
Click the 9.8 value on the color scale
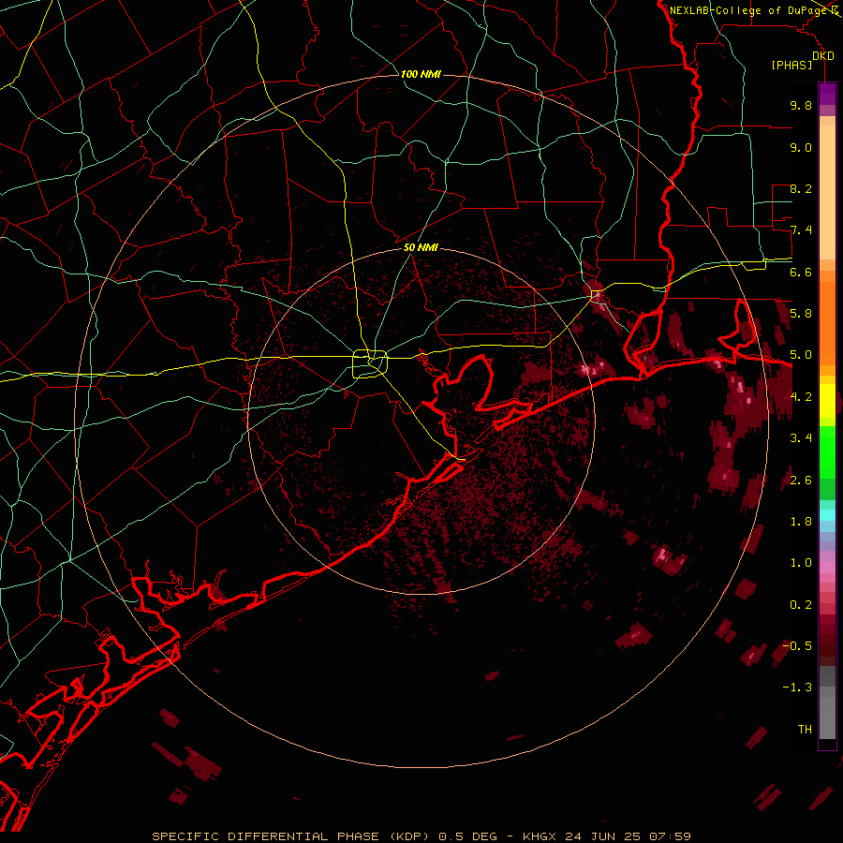click(801, 105)
